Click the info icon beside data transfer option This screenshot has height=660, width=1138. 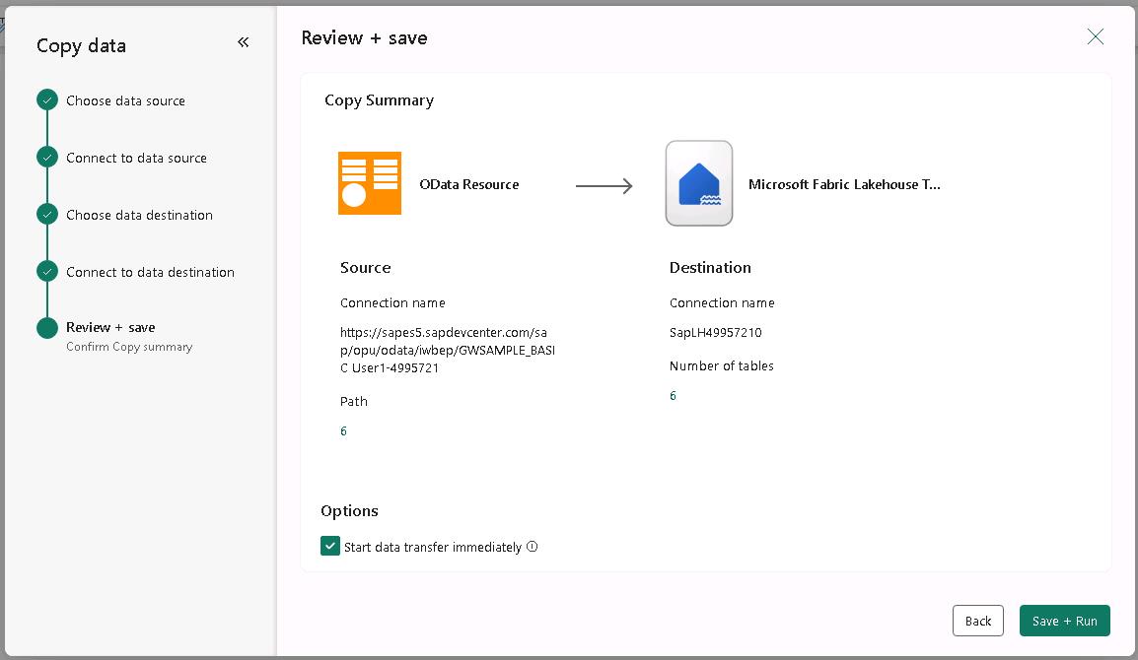pos(533,547)
